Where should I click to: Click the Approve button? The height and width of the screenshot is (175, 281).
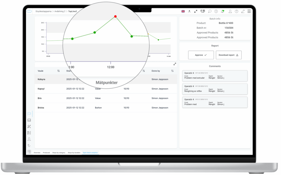(201, 55)
